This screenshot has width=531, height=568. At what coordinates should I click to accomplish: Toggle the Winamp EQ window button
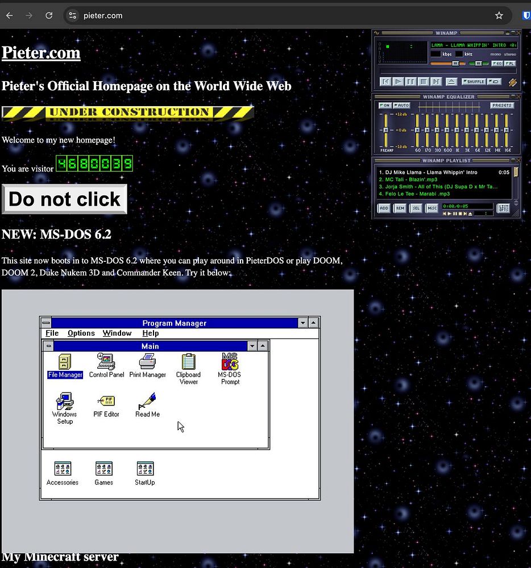[497, 64]
